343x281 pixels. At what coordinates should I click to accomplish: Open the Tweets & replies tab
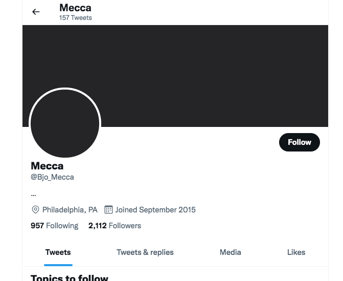click(145, 252)
